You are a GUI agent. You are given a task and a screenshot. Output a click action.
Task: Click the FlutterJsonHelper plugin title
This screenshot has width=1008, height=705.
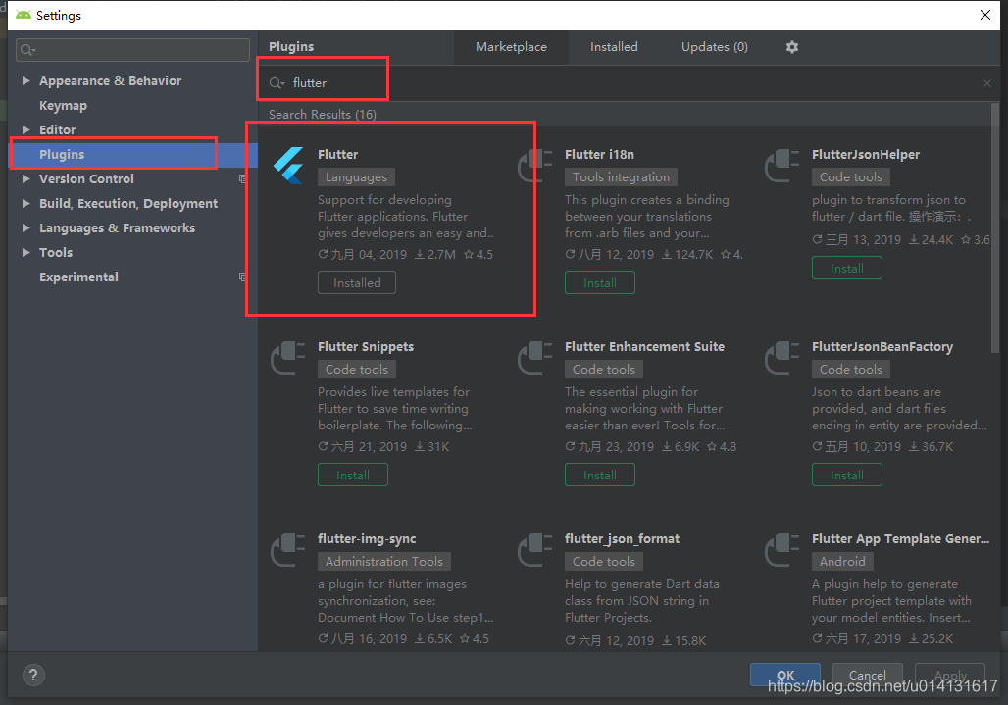pyautogui.click(x=865, y=154)
